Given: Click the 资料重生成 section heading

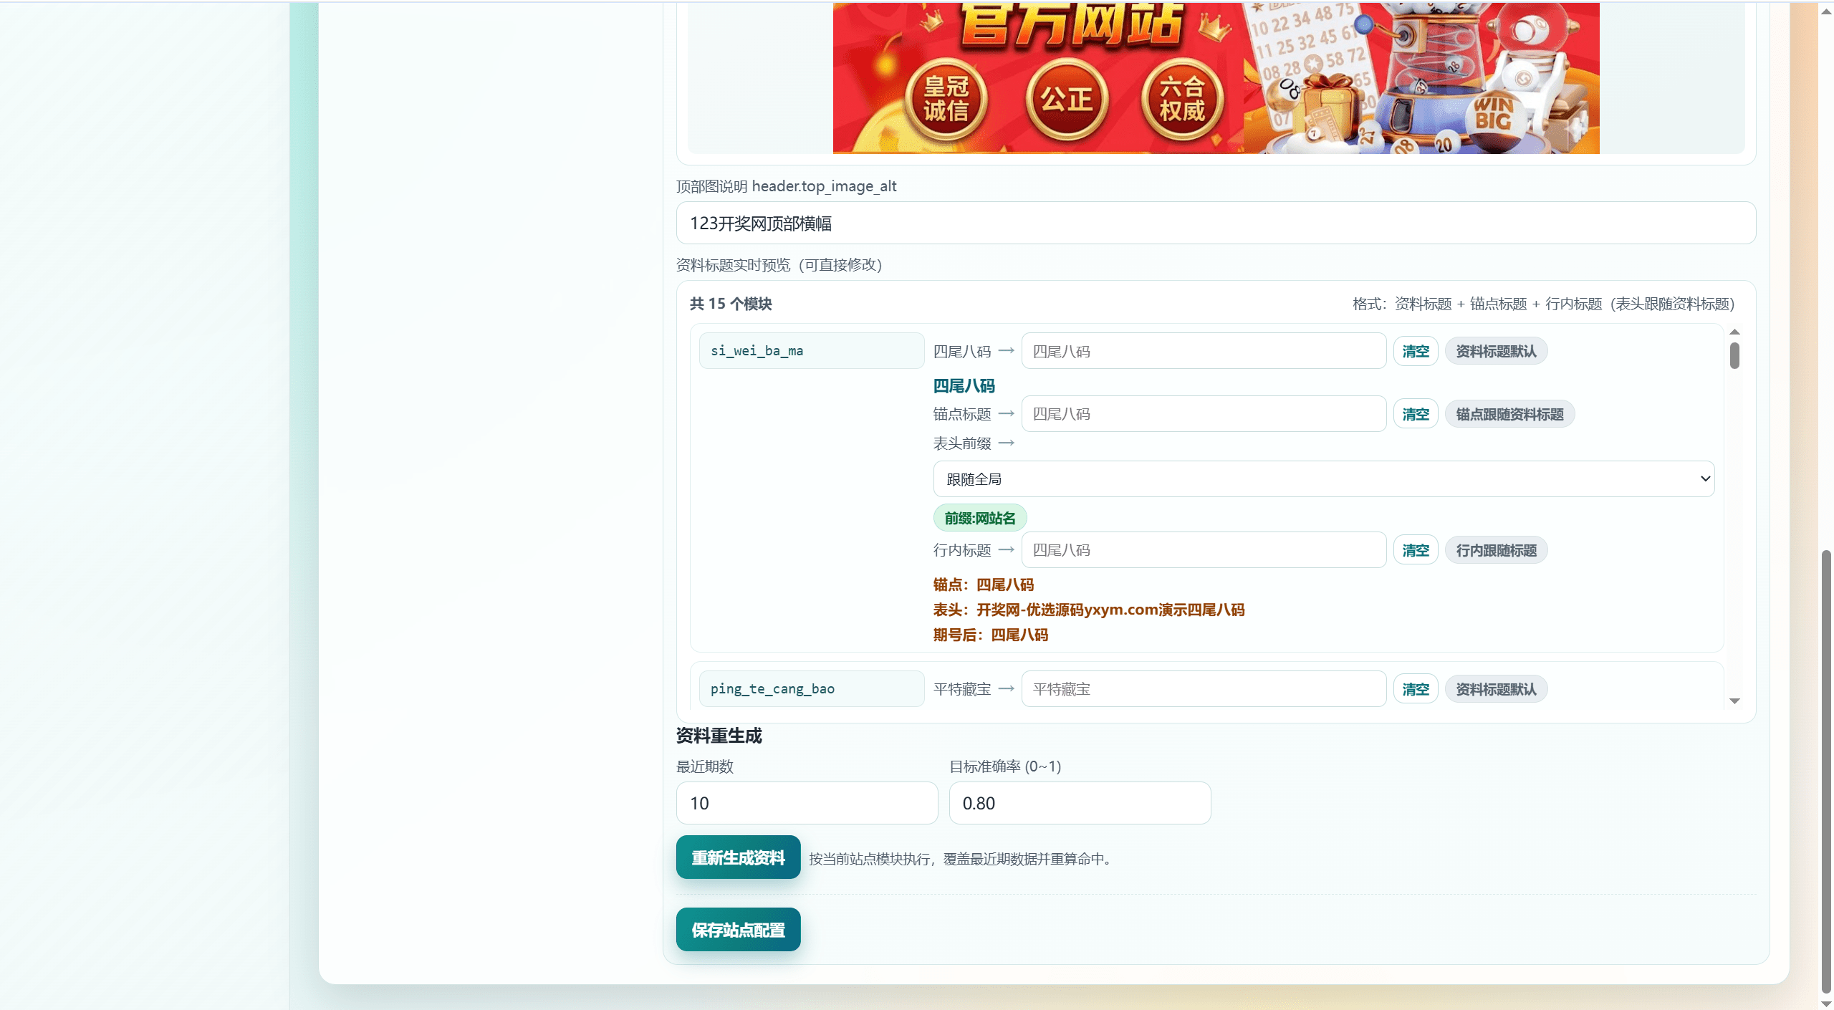Looking at the screenshot, I should 719,736.
